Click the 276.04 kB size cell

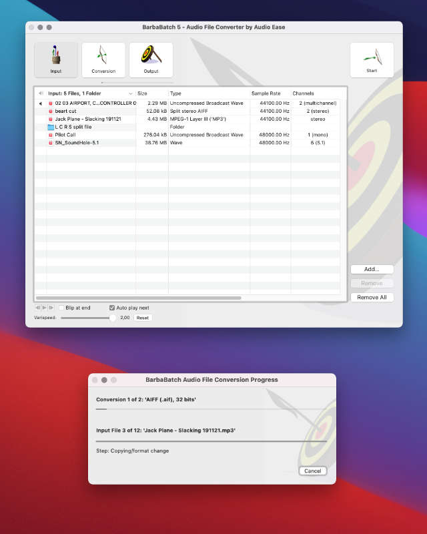pyautogui.click(x=155, y=135)
